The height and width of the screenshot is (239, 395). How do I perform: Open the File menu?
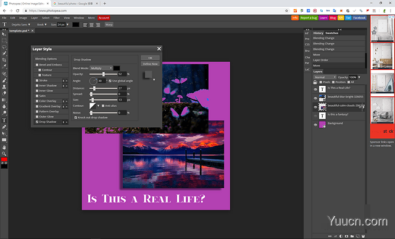(4, 18)
